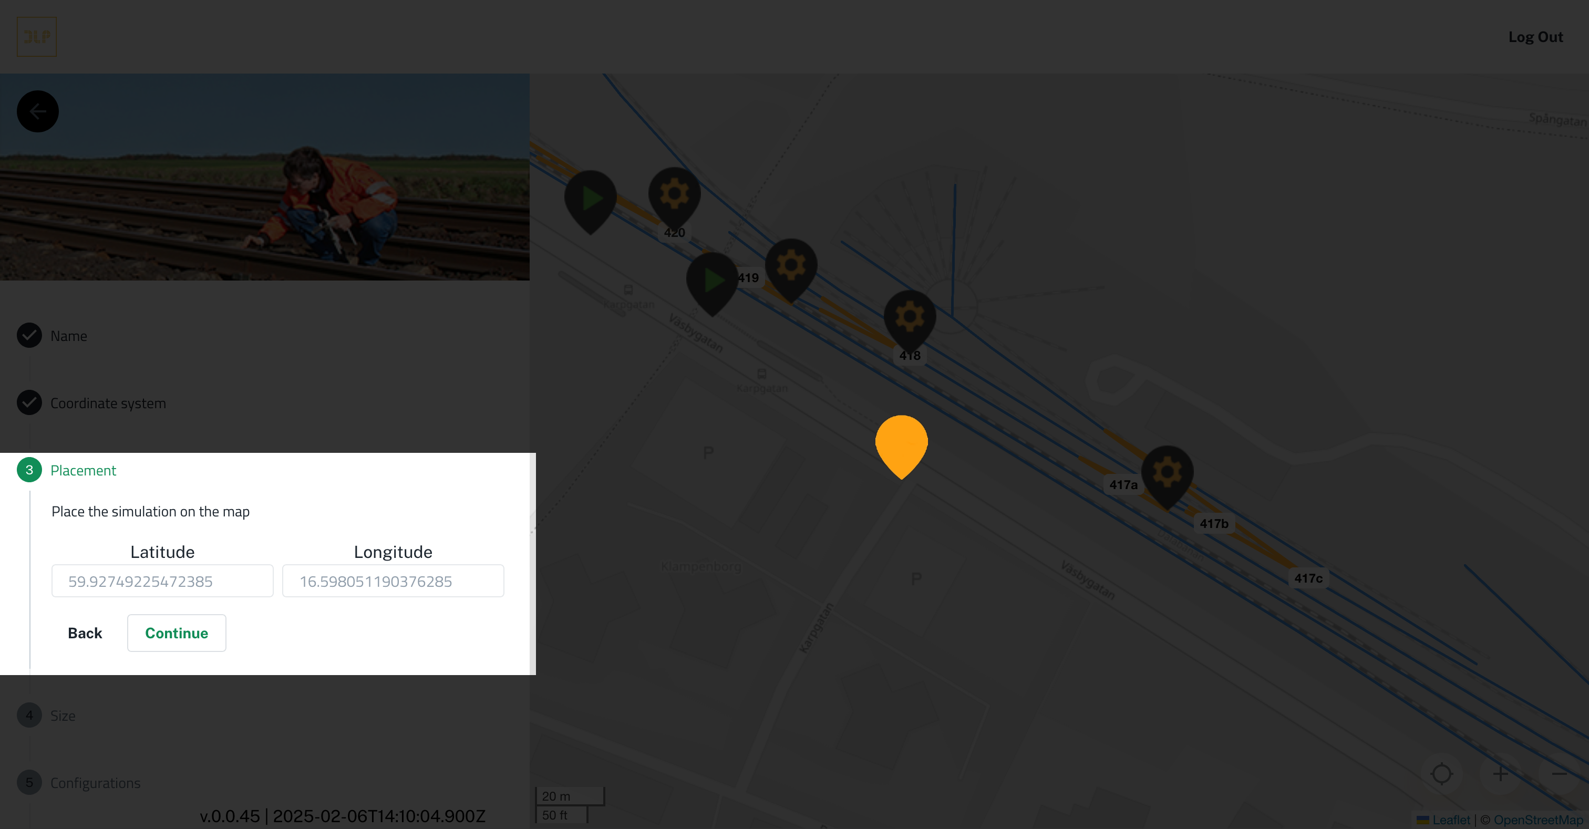Focus the Longitude input field
Image resolution: width=1589 pixels, height=829 pixels.
393,581
